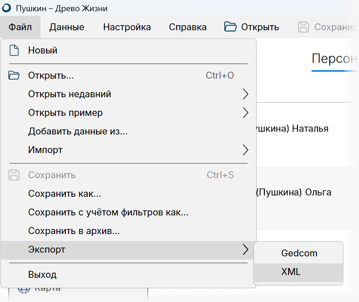Click the greyed Сохранить Ctrl+S entry
This screenshot has height=302, width=359.
tap(128, 175)
